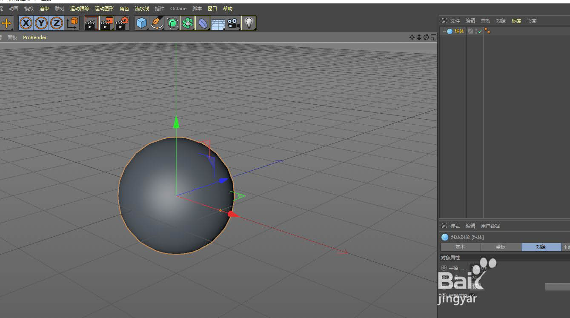
Task: Render to the Picture Viewer
Action: [x=106, y=23]
